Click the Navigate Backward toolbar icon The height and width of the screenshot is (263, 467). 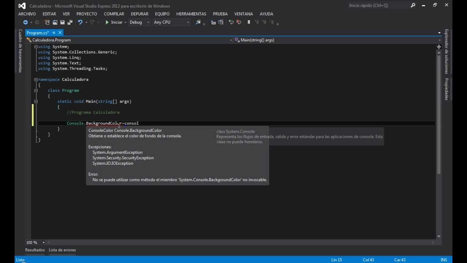click(26, 22)
